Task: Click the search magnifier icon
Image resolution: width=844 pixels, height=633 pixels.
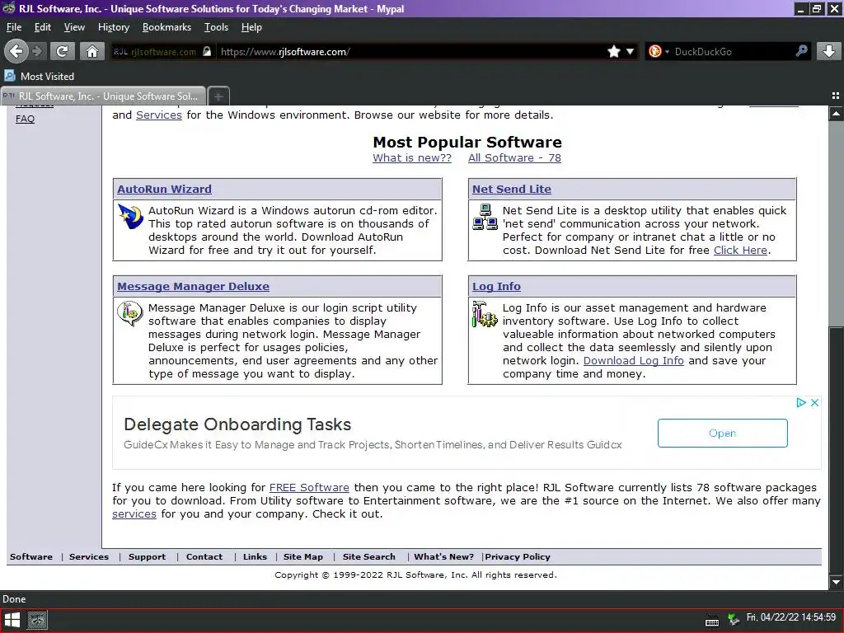Action: coord(801,51)
